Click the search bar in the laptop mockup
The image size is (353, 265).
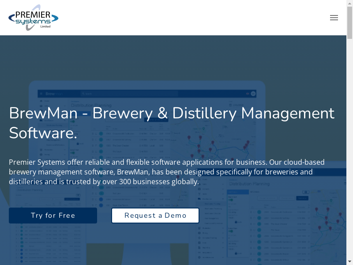click(128, 94)
